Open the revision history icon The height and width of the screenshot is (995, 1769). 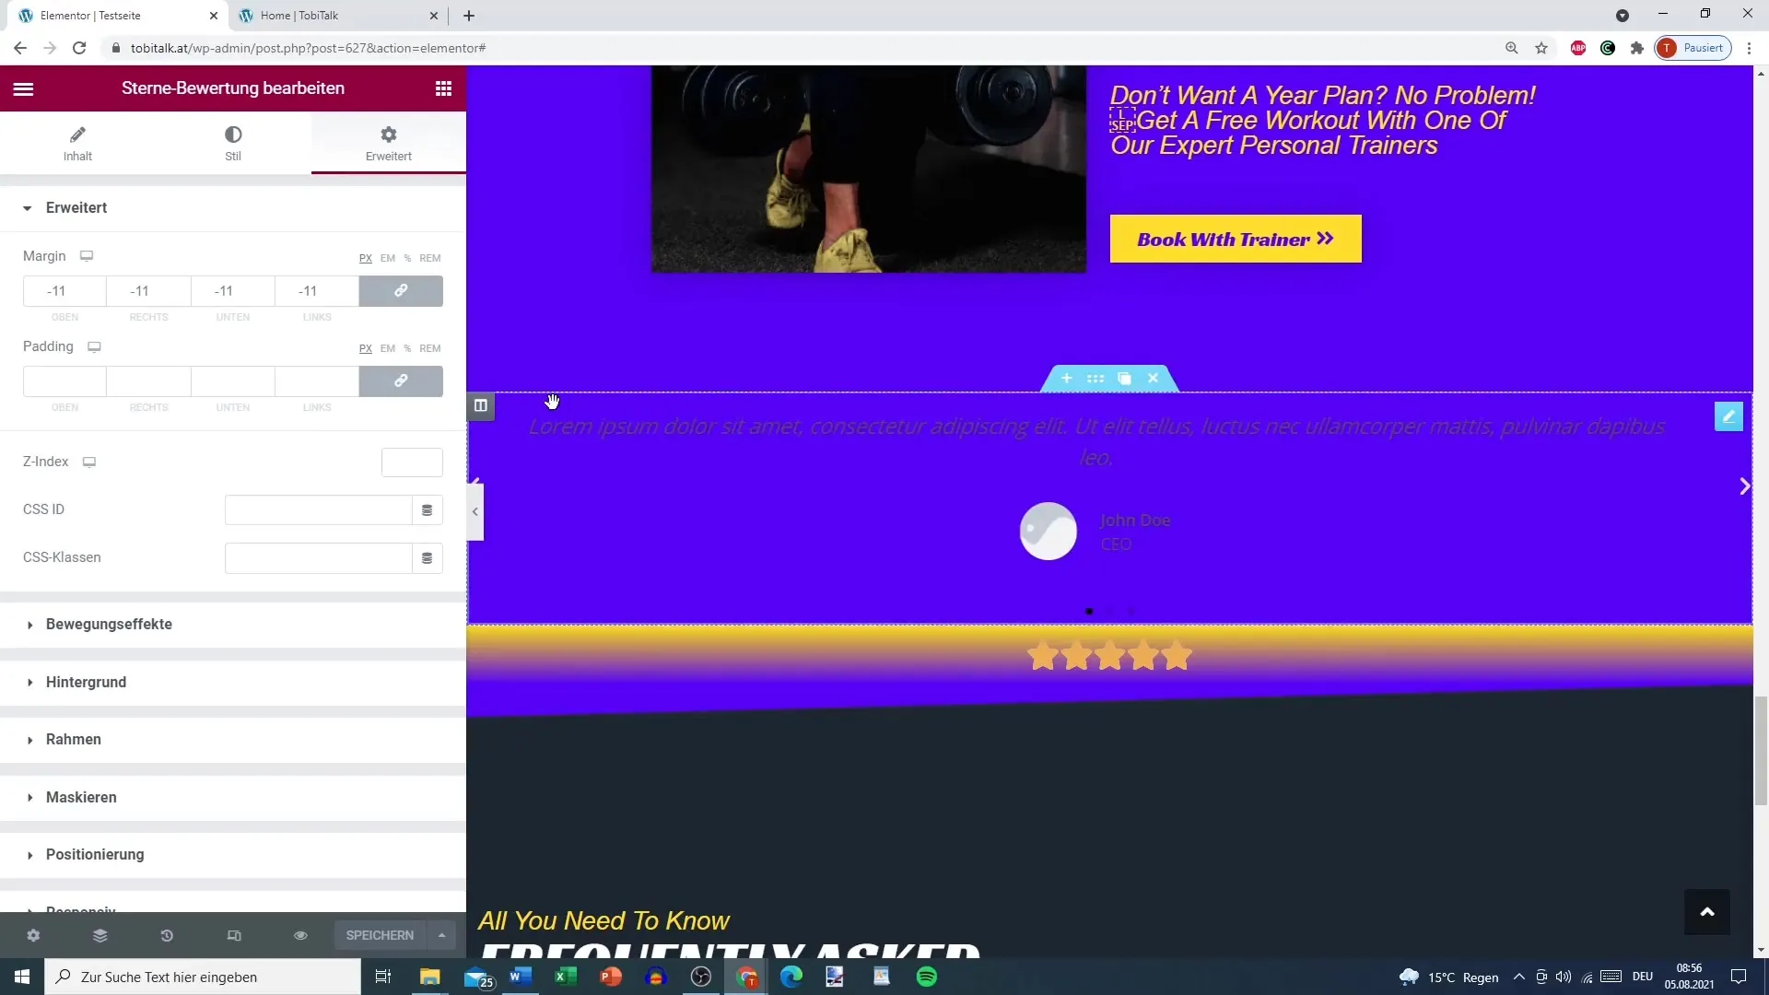tap(167, 935)
